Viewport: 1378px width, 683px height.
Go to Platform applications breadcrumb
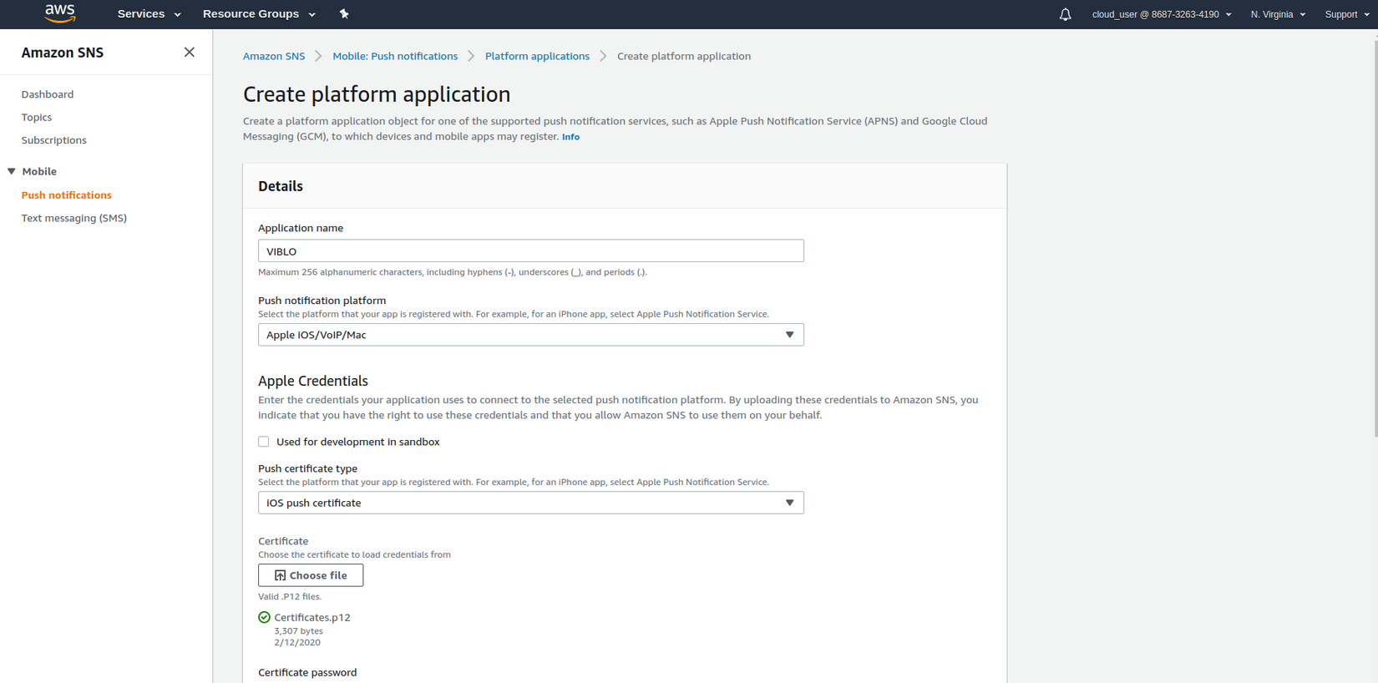(537, 56)
